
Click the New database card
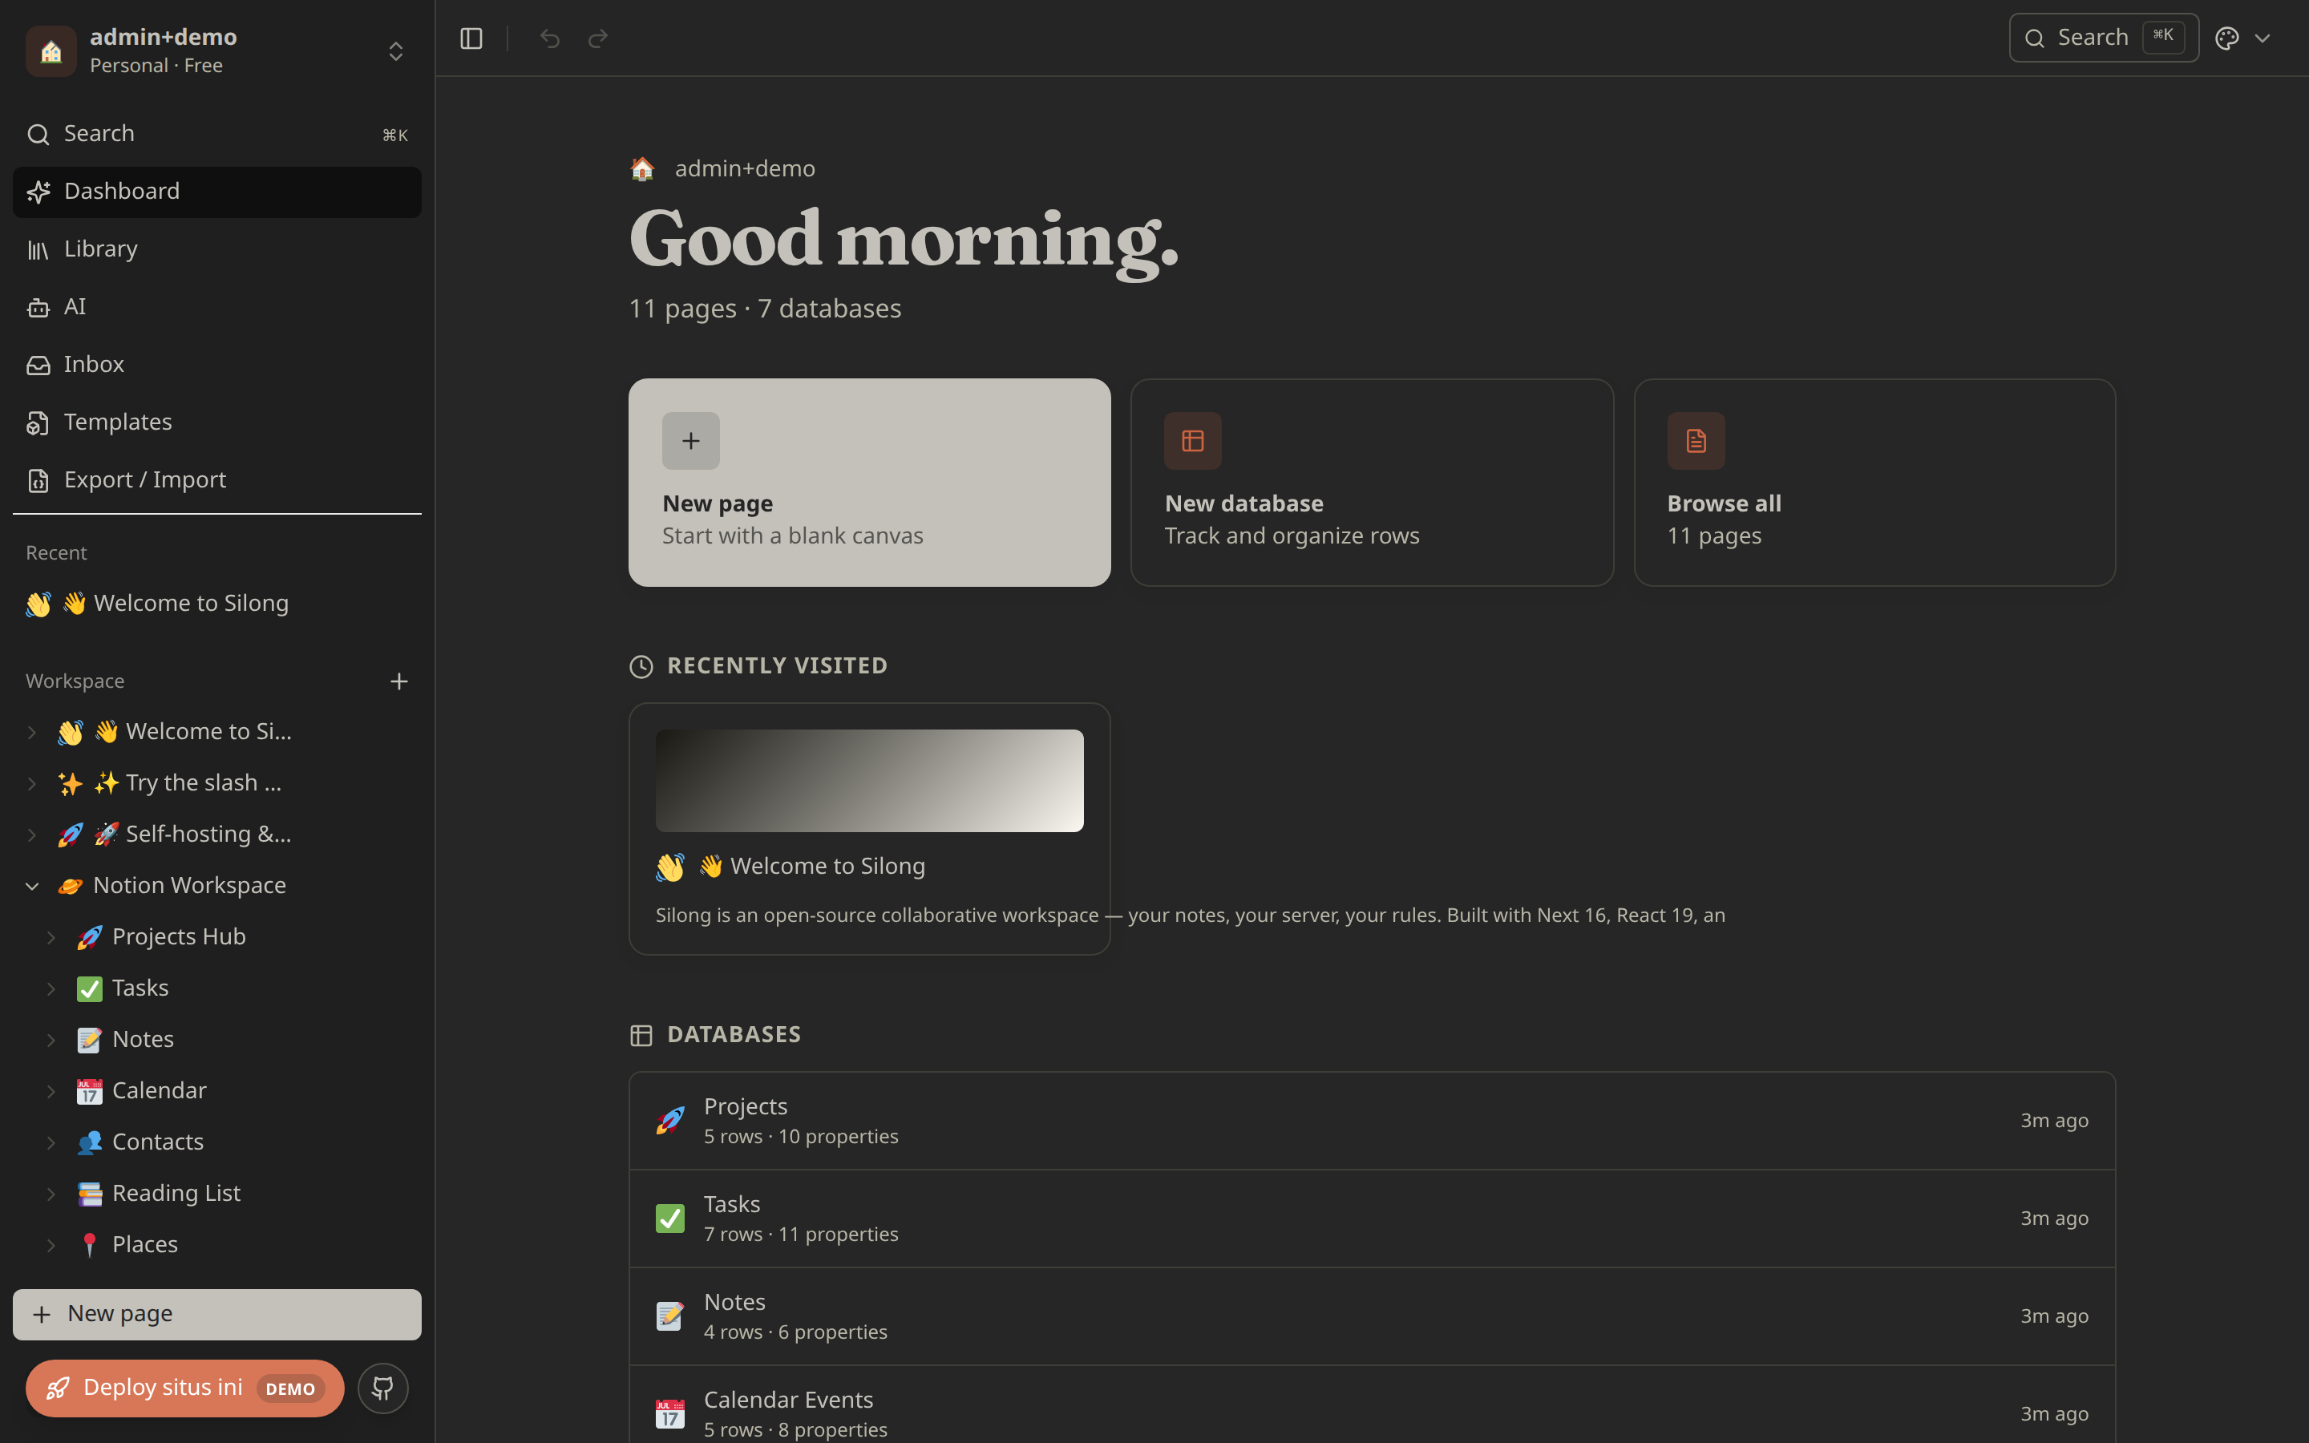(x=1371, y=483)
